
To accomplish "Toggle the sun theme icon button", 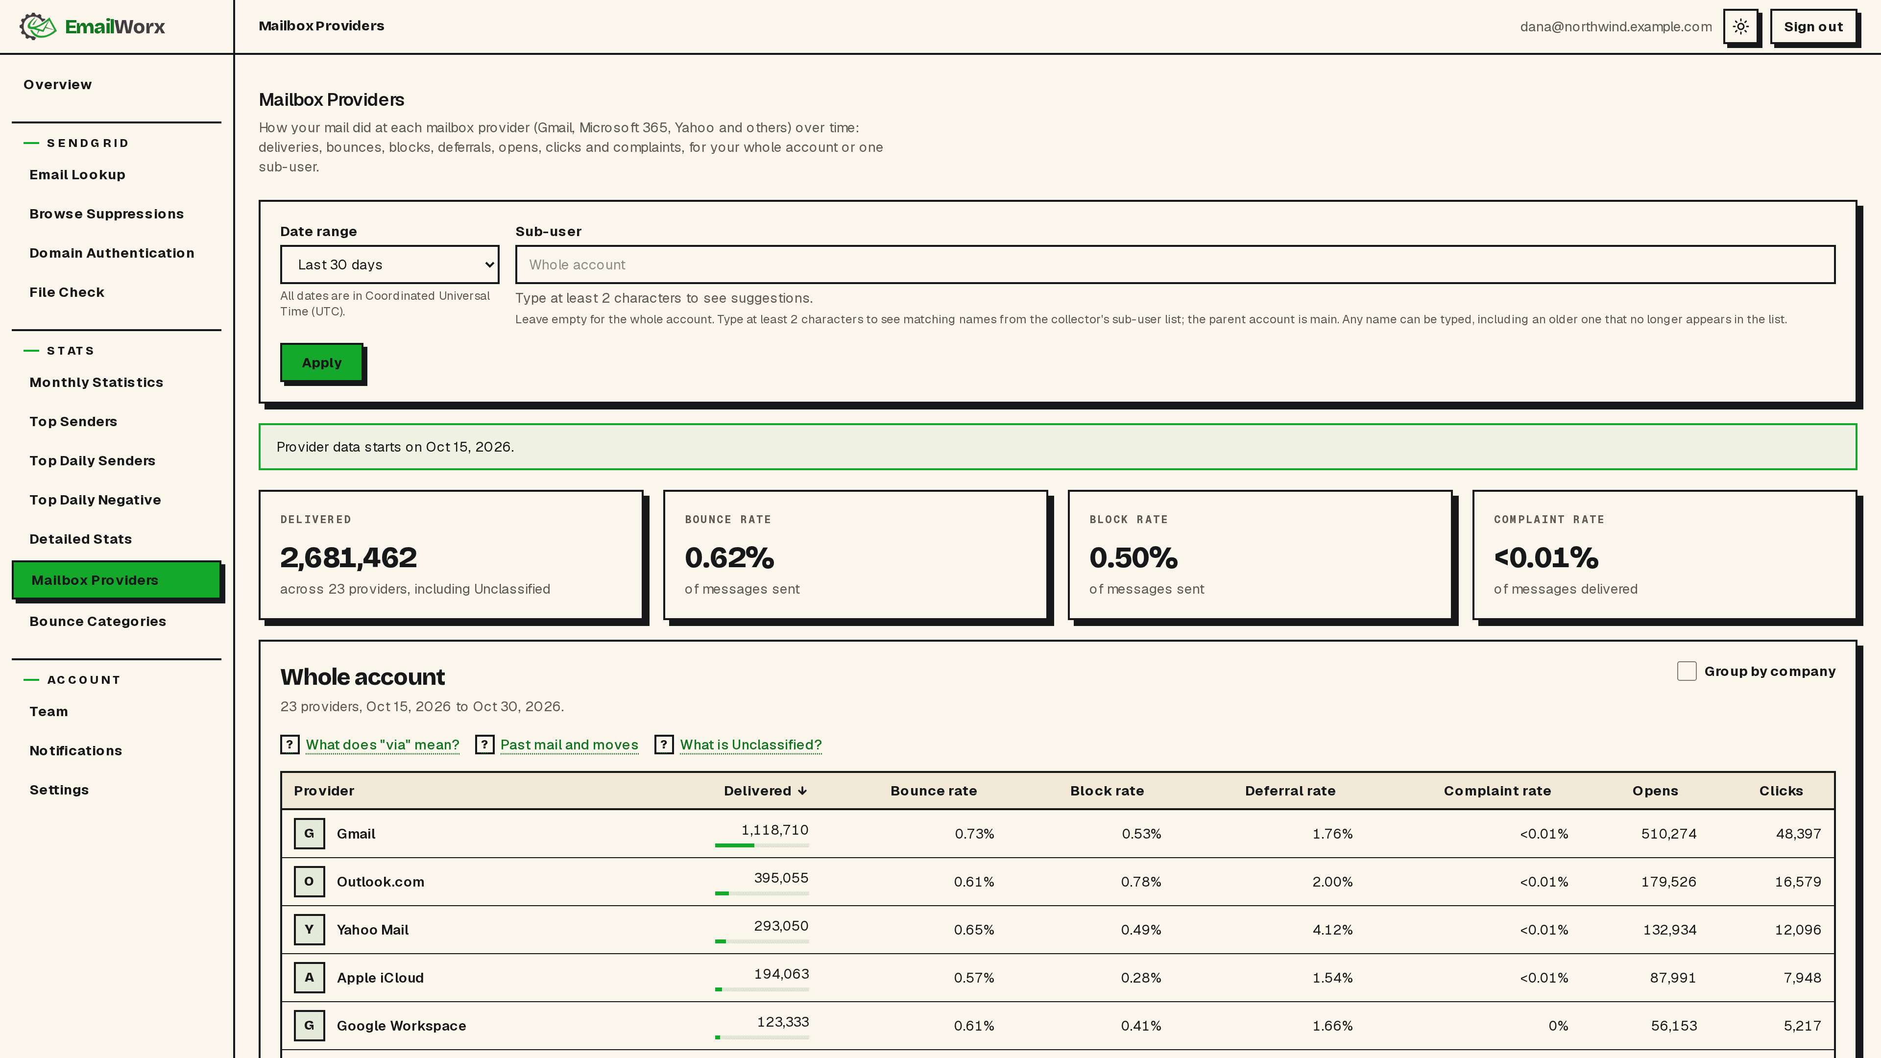I will 1741,26.
